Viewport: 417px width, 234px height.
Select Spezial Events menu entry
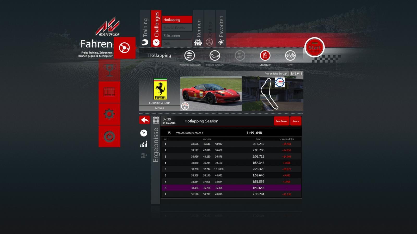[x=177, y=28]
